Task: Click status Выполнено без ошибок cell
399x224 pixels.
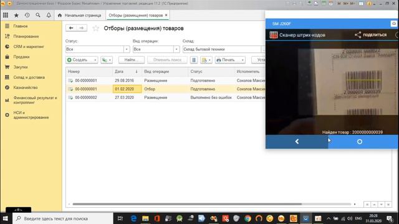Action: tap(211, 98)
